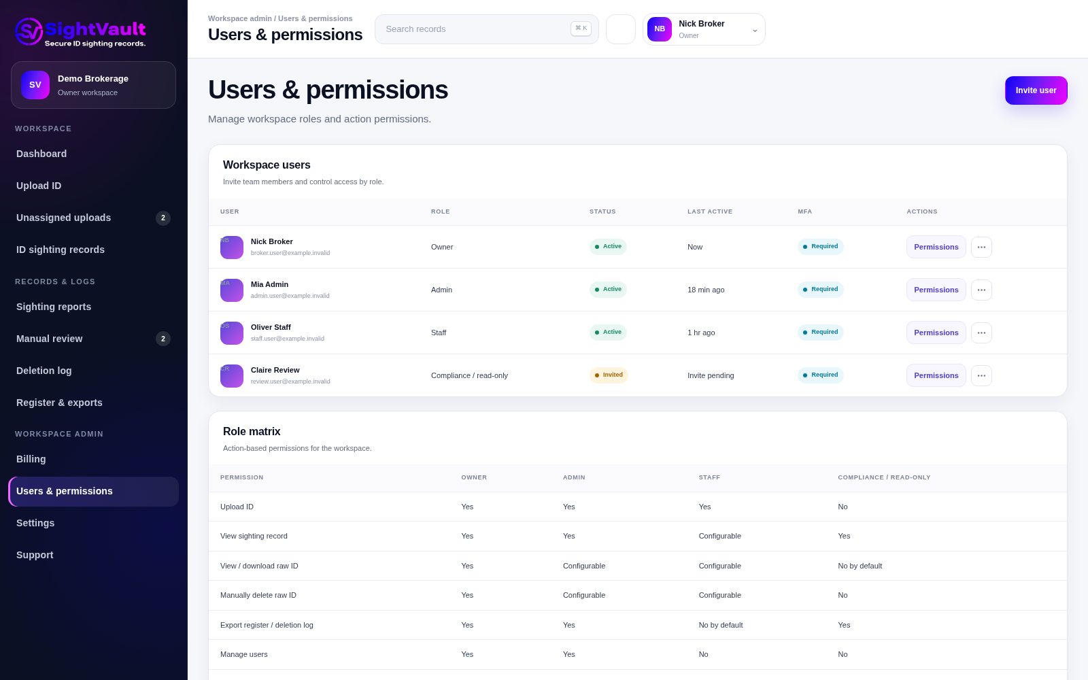
Task: Open more actions for Claire Review
Action: pyautogui.click(x=981, y=375)
